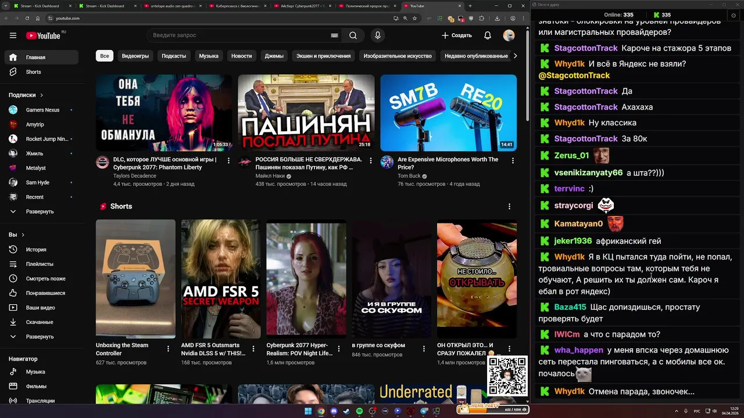Open Spotify from the taskbar

pyautogui.click(x=359, y=411)
